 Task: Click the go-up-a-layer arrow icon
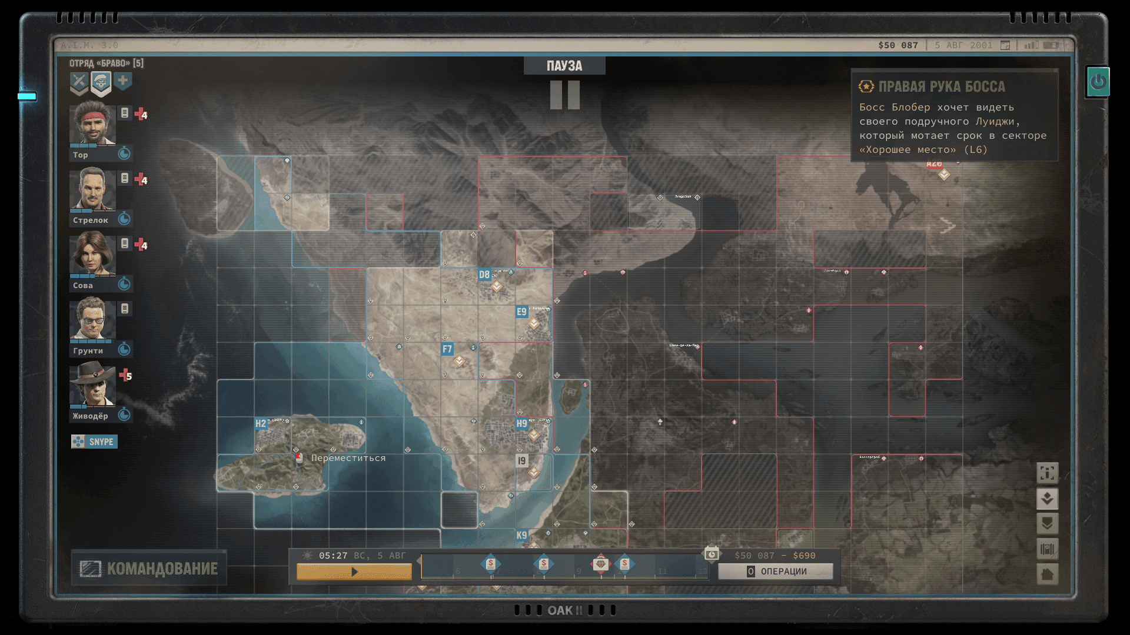coord(1047,499)
